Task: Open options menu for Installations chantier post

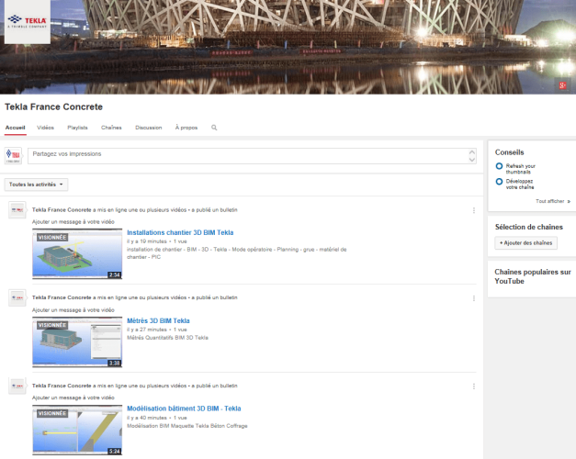Action: 473,210
